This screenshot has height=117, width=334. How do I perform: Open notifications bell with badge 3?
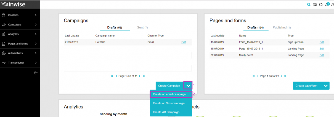(x=327, y=4)
